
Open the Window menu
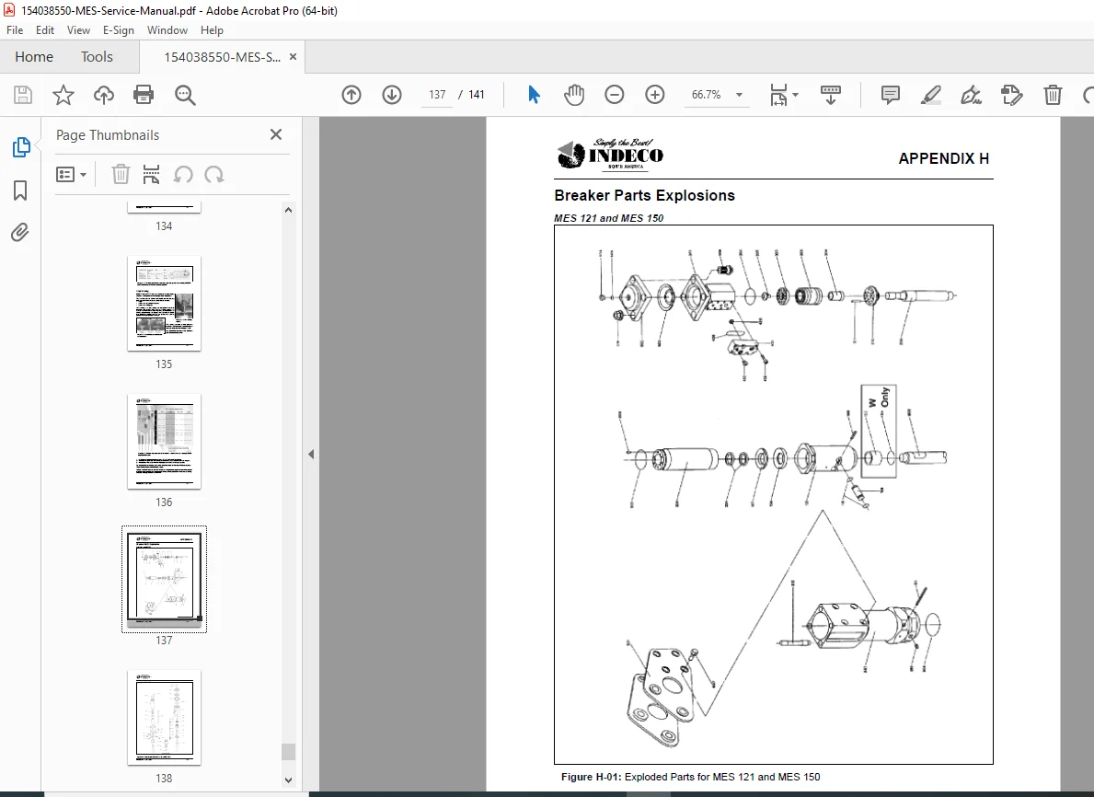pyautogui.click(x=167, y=30)
